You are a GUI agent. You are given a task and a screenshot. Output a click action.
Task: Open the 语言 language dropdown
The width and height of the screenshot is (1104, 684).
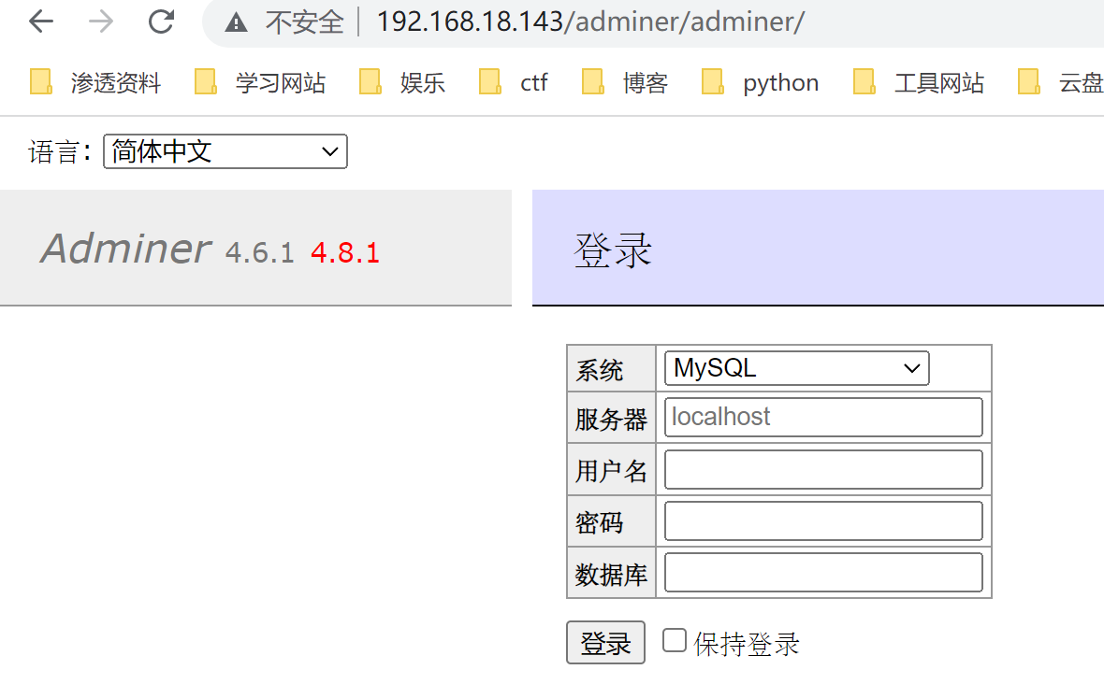click(x=225, y=150)
